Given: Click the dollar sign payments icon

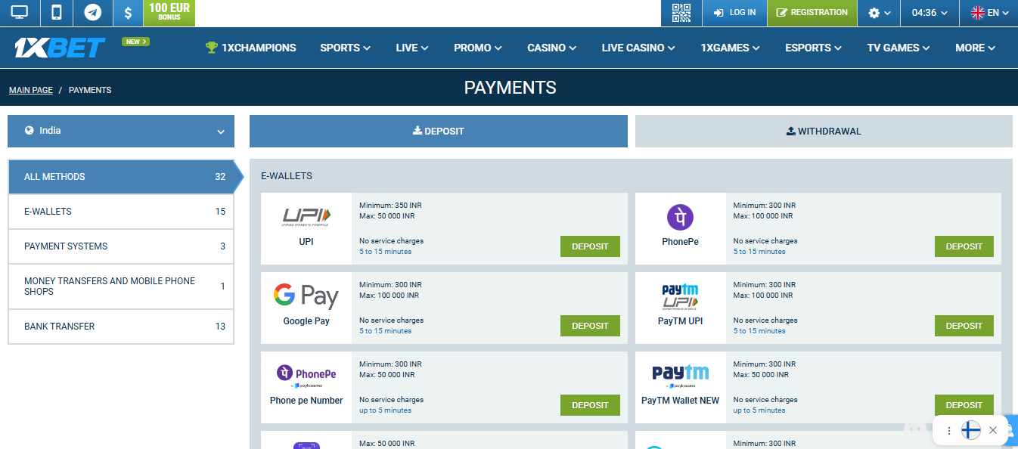Looking at the screenshot, I should coord(128,13).
